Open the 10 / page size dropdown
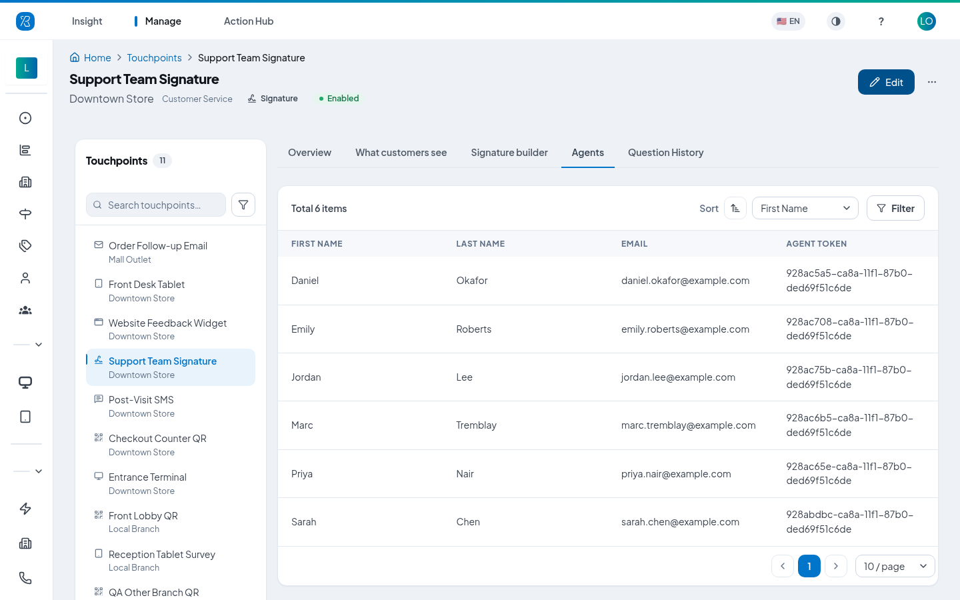This screenshot has height=600, width=960. pyautogui.click(x=895, y=566)
